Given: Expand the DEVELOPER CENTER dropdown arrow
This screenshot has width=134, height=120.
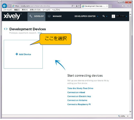Looking at the screenshot, I should tap(98, 16).
